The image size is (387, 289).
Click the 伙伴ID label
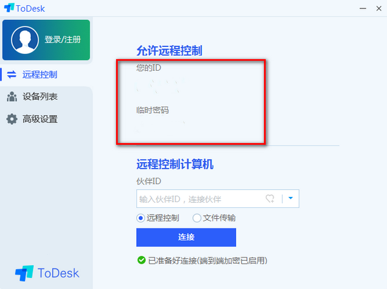tap(148, 182)
